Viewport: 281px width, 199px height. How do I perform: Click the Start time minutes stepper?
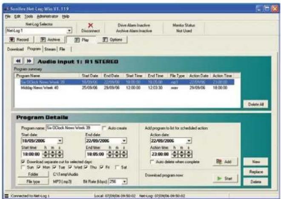click(x=53, y=154)
